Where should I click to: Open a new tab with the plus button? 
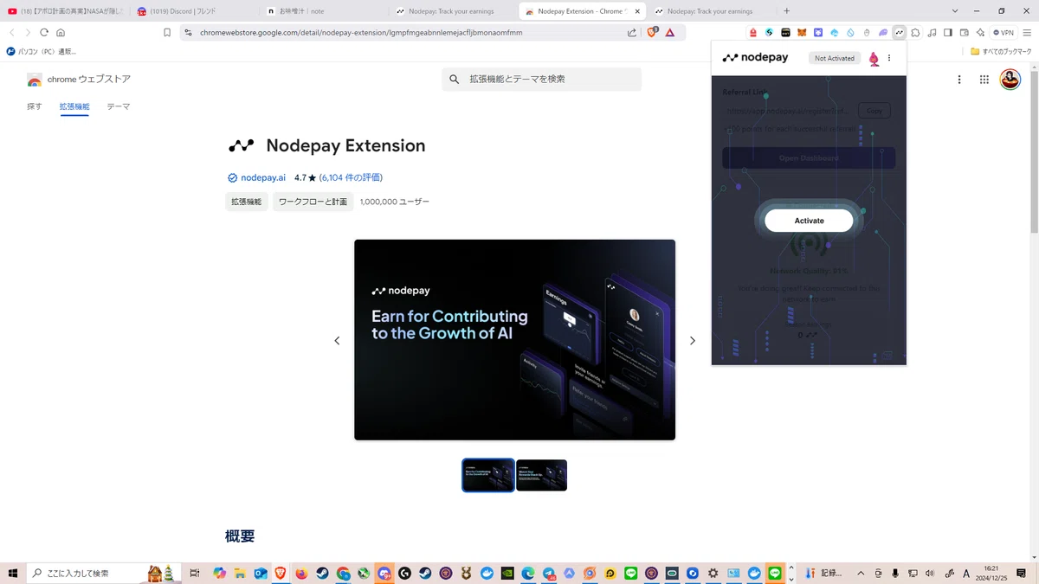(x=787, y=11)
